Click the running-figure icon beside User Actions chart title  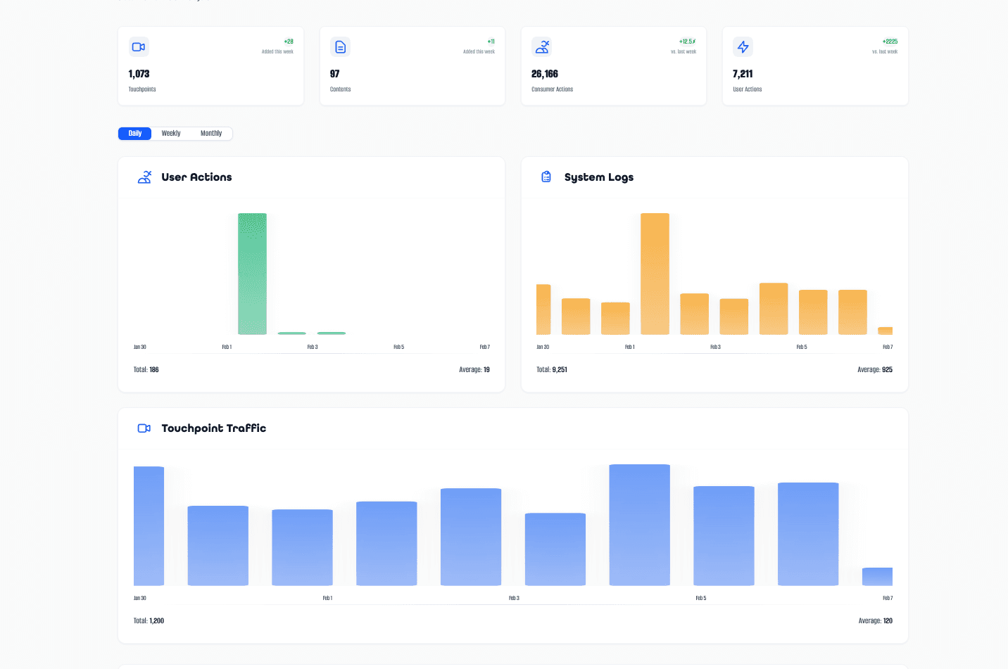(144, 177)
